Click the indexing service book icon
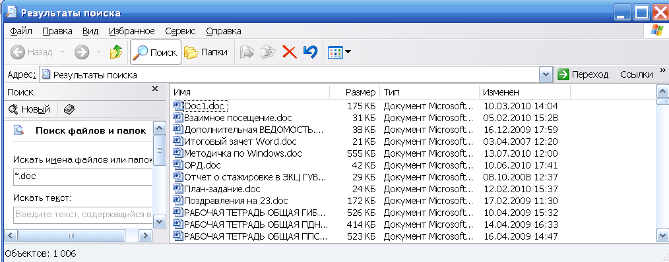This screenshot has width=669, height=262. point(69,109)
